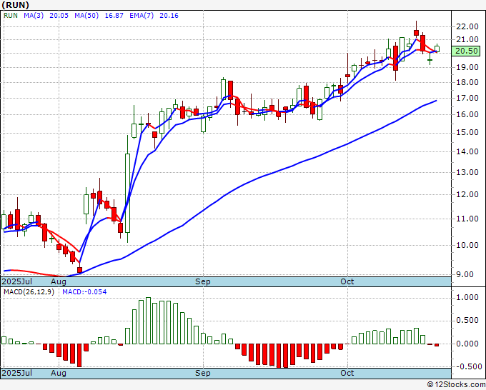This screenshot has width=486, height=390.
Task: Click the Oct marker on price timeline
Action: [347, 281]
